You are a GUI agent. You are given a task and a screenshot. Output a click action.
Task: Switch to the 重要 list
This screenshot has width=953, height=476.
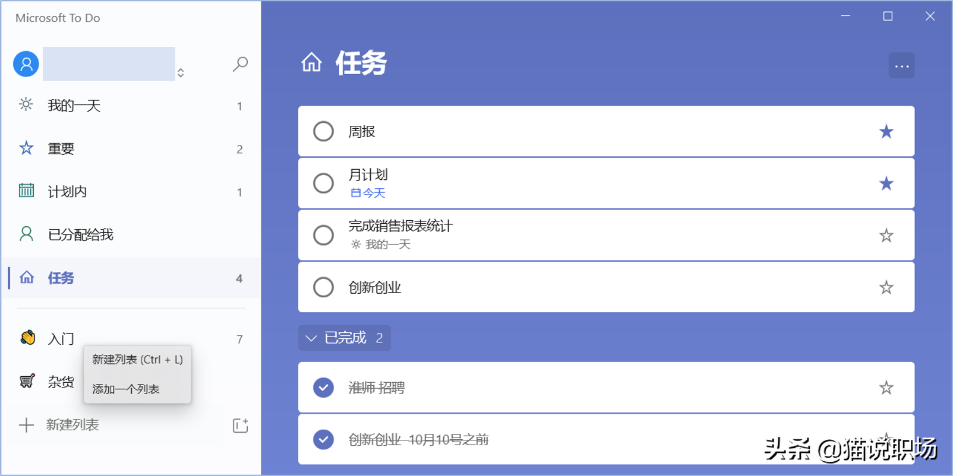pyautogui.click(x=61, y=149)
